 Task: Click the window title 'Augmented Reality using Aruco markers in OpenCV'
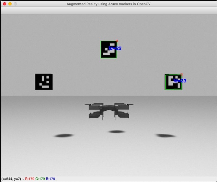point(108,4)
